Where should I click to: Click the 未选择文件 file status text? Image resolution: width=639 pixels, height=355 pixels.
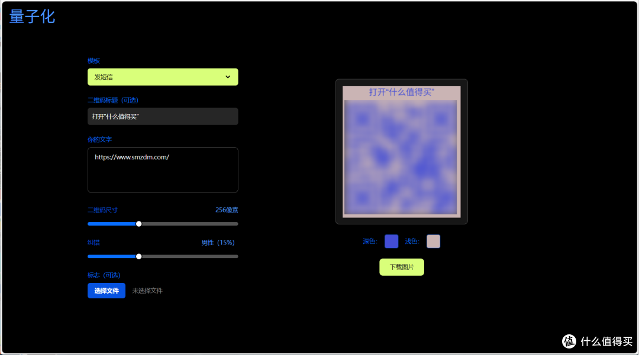pyautogui.click(x=147, y=291)
